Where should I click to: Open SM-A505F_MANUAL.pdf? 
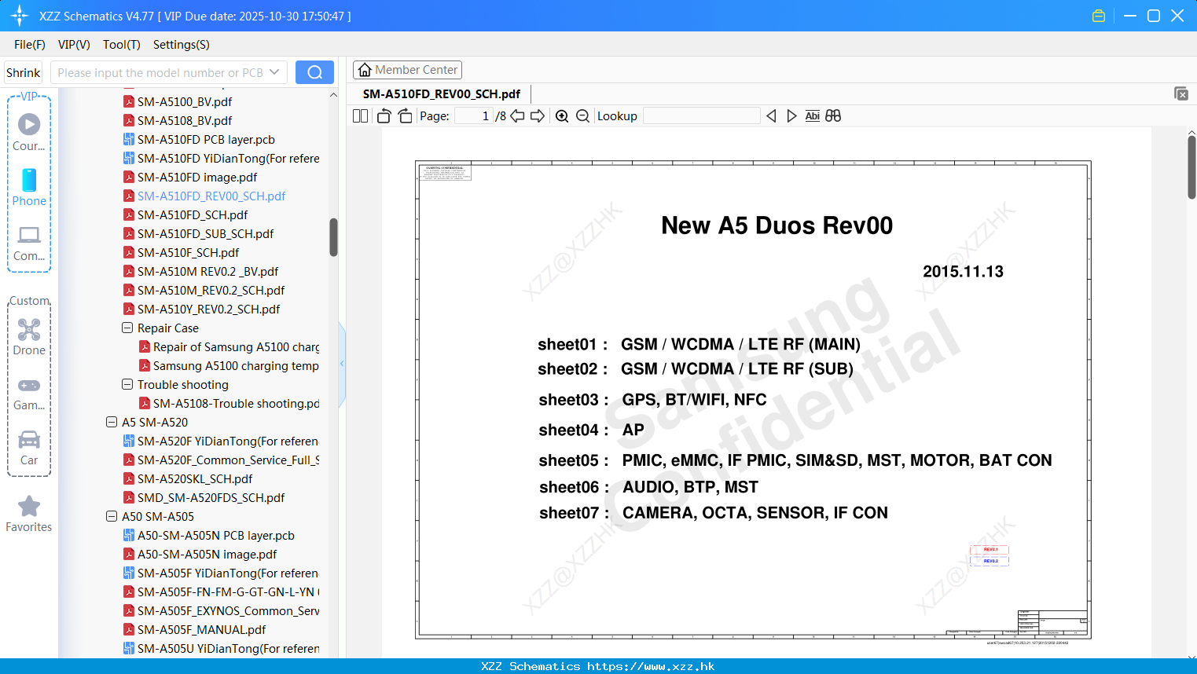[201, 629]
